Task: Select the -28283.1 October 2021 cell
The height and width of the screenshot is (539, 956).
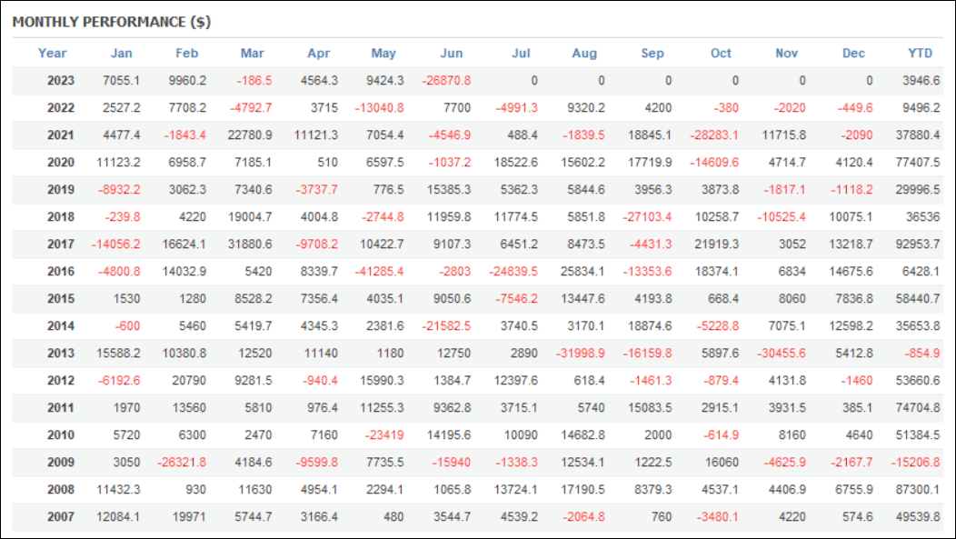Action: pos(714,135)
